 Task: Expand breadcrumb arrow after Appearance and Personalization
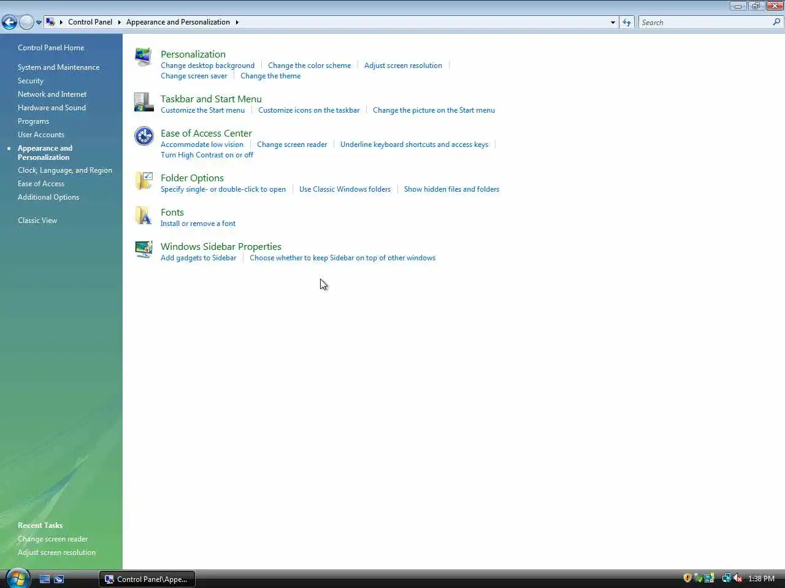point(237,22)
